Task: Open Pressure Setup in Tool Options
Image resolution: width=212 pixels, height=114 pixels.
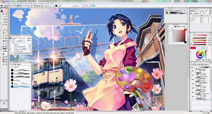Action: (18, 51)
